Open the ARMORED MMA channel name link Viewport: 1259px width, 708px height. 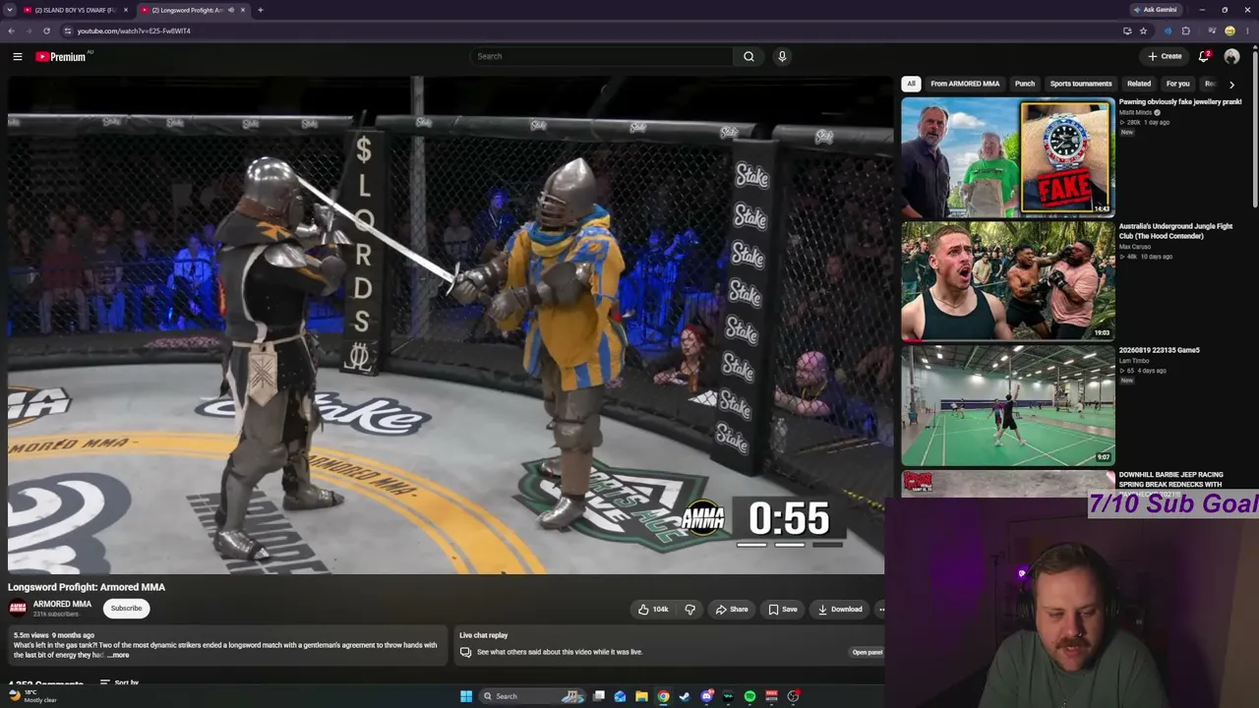coord(62,605)
